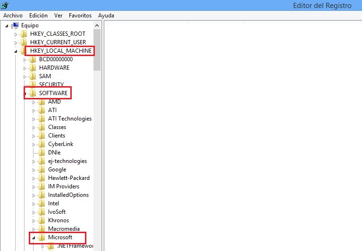
Task: Click the HKEY_CLASSES_ROOT folder icon
Action: point(24,34)
